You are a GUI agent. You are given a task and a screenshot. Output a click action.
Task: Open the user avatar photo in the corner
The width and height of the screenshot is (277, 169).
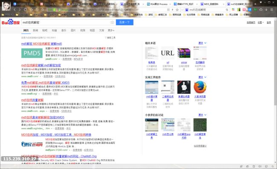(x=6, y=6)
